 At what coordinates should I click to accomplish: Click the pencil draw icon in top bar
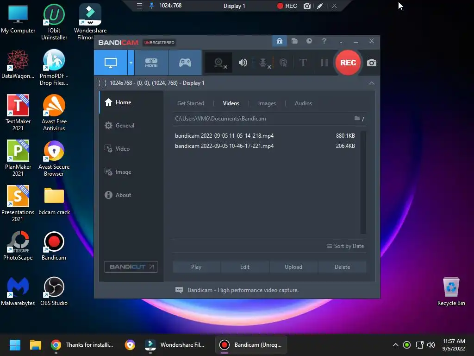[320, 6]
